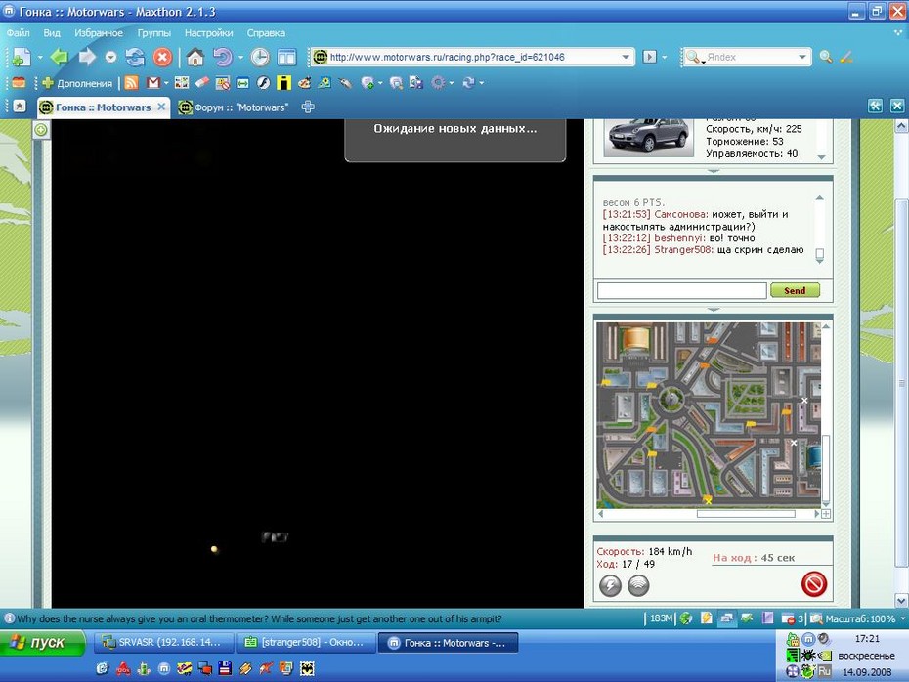Click the lightning boost button in race panel
The image size is (909, 682).
tap(610, 585)
